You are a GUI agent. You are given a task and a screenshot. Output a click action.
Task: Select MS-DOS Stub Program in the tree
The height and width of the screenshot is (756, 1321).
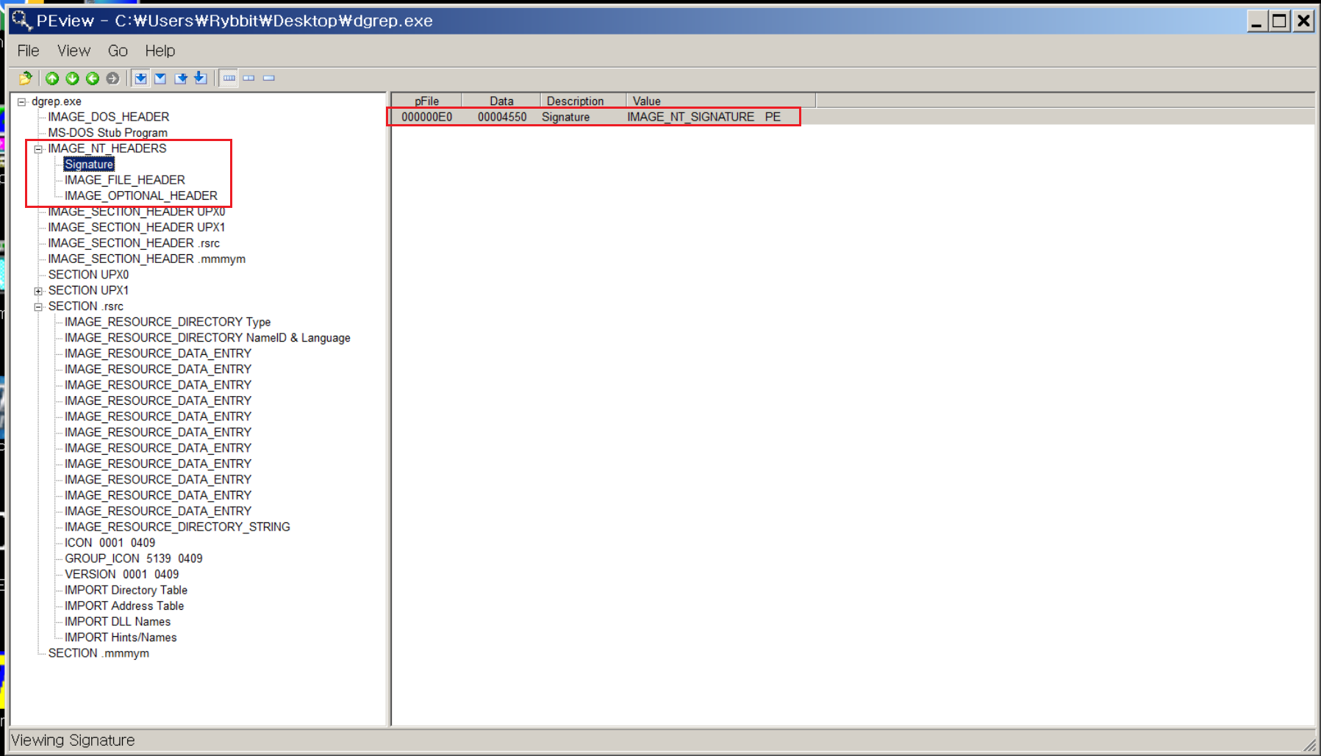pyautogui.click(x=108, y=133)
